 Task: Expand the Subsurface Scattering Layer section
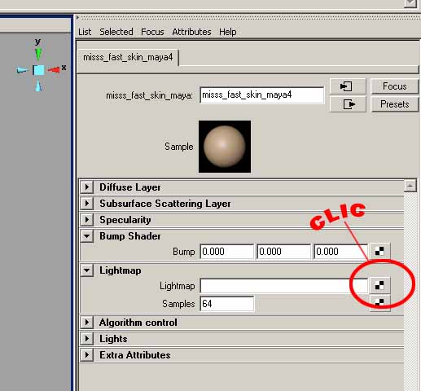coord(87,204)
